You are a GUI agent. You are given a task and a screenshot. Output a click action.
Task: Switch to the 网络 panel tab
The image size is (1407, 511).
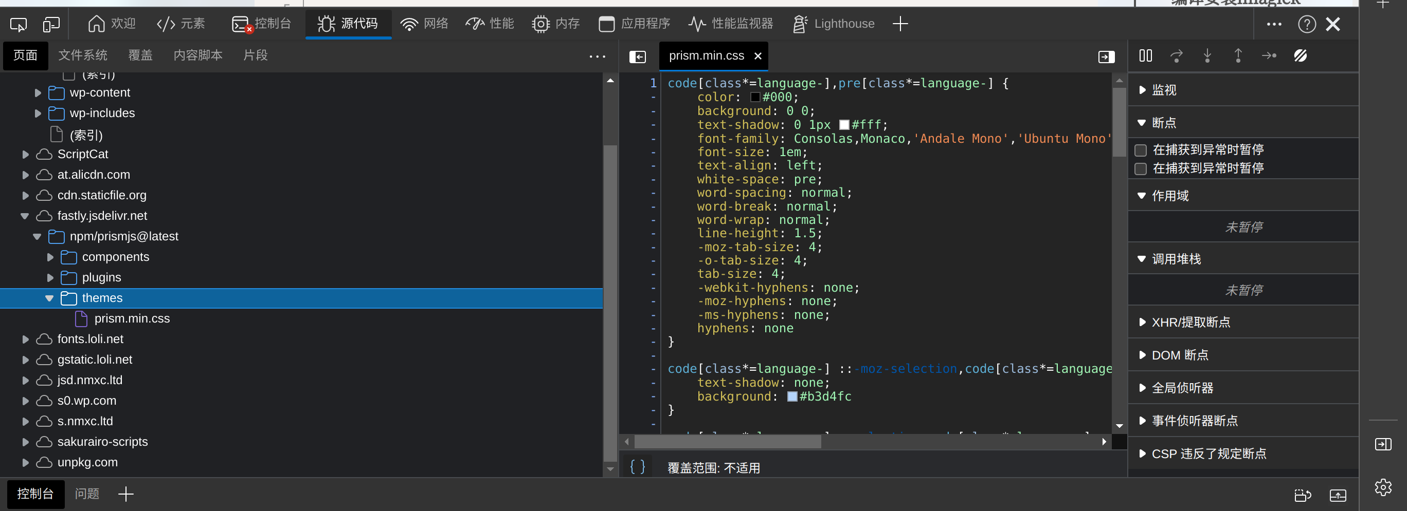[x=424, y=24]
